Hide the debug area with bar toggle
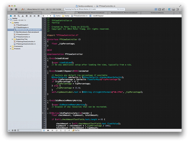189x142 pixels. pos(44,130)
